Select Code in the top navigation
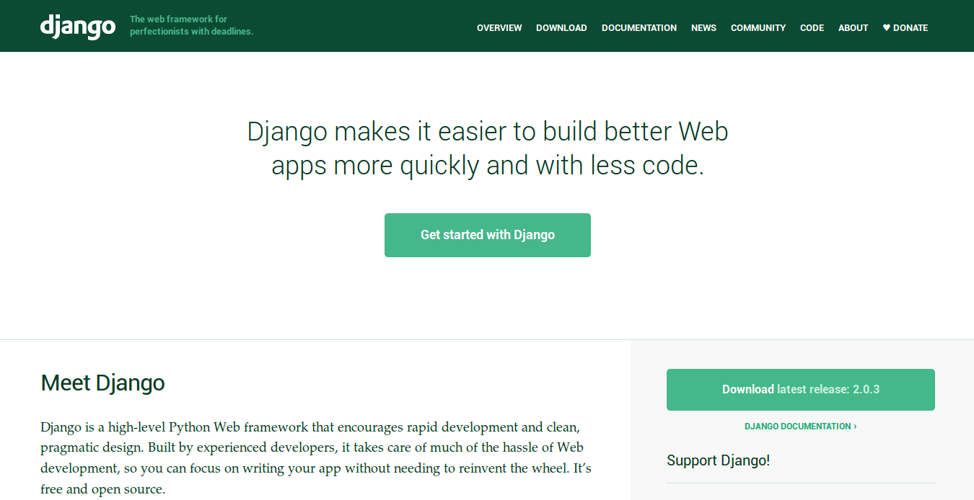 tap(812, 28)
